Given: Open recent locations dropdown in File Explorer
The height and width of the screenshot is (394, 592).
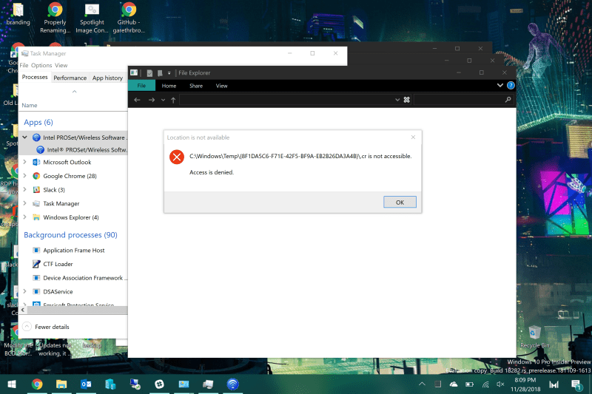Looking at the screenshot, I should 163,100.
